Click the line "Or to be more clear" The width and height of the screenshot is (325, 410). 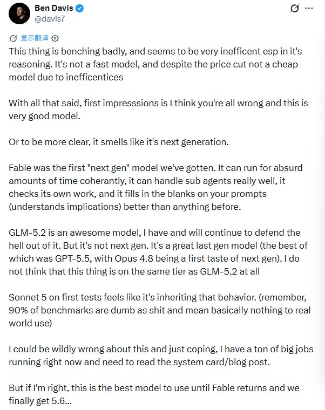click(x=119, y=142)
